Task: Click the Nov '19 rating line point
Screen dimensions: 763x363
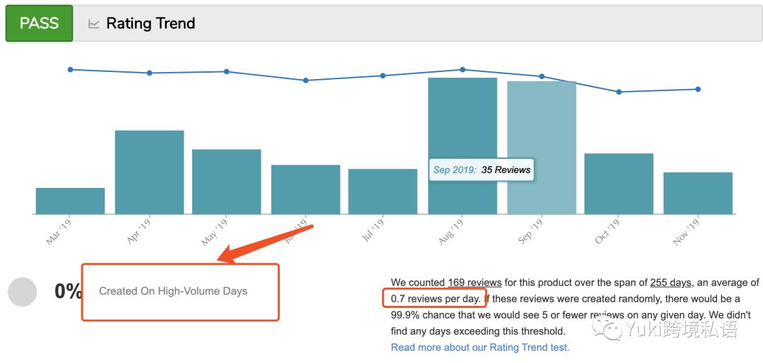Action: coord(698,89)
